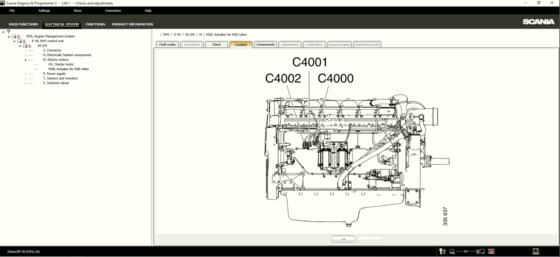Select V, Solenoid valves tree row
The width and height of the screenshot is (560, 257).
coord(56,83)
